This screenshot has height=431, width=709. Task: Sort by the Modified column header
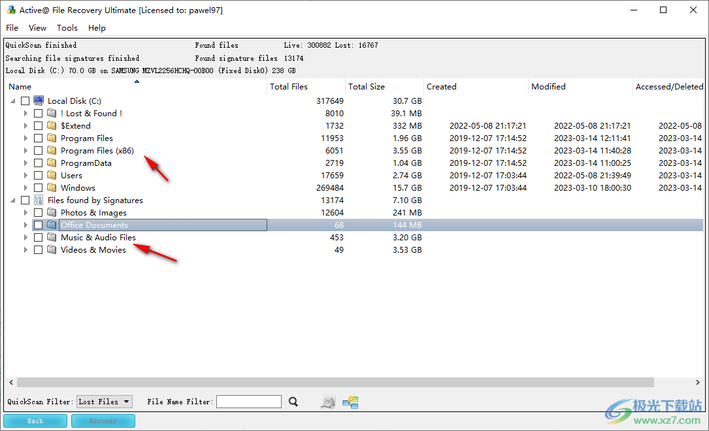click(580, 86)
